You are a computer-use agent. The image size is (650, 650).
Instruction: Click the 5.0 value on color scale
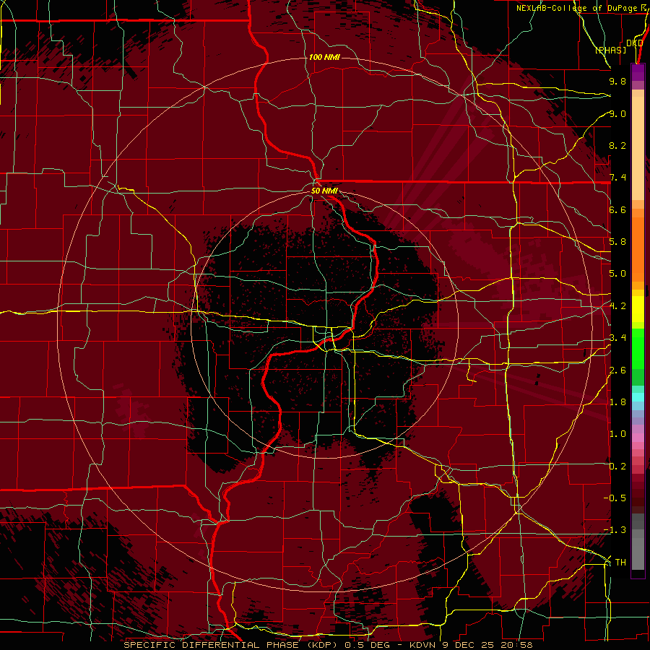(x=617, y=274)
